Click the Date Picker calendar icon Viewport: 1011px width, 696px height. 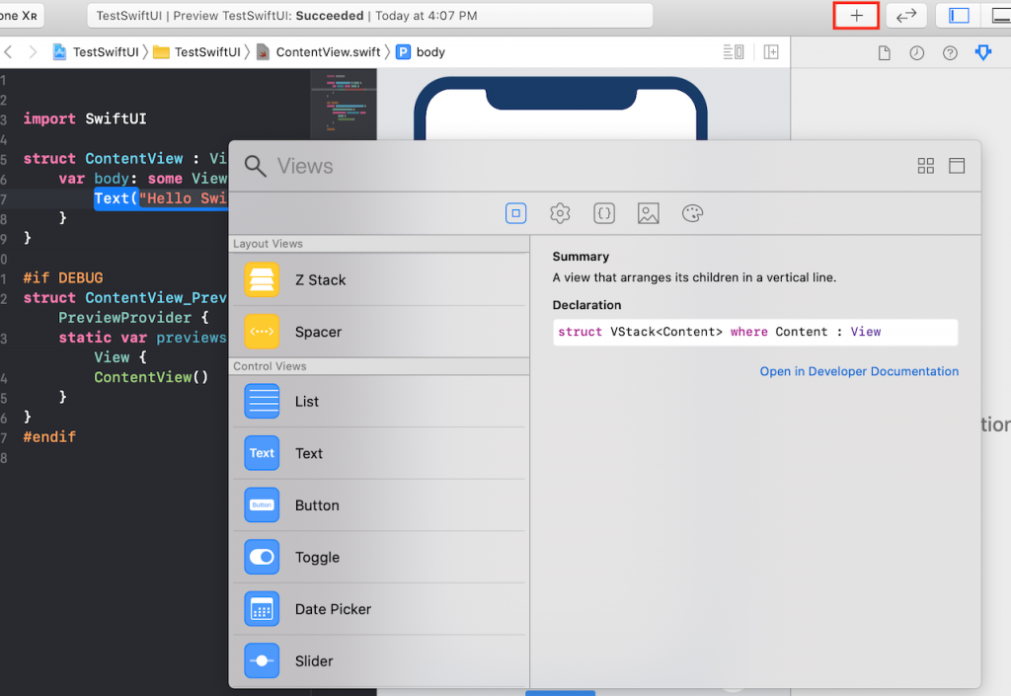click(262, 609)
